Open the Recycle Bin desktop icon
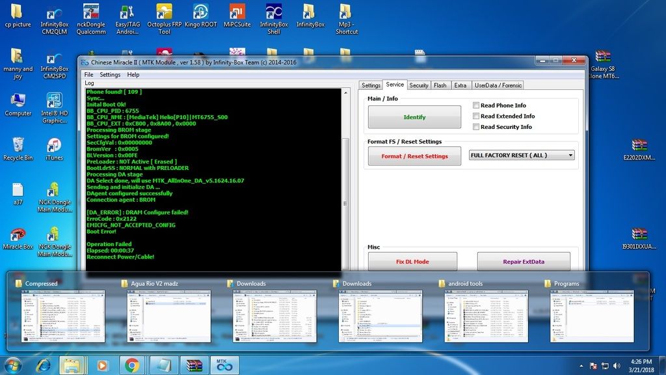This screenshot has height=375, width=666. (18, 145)
